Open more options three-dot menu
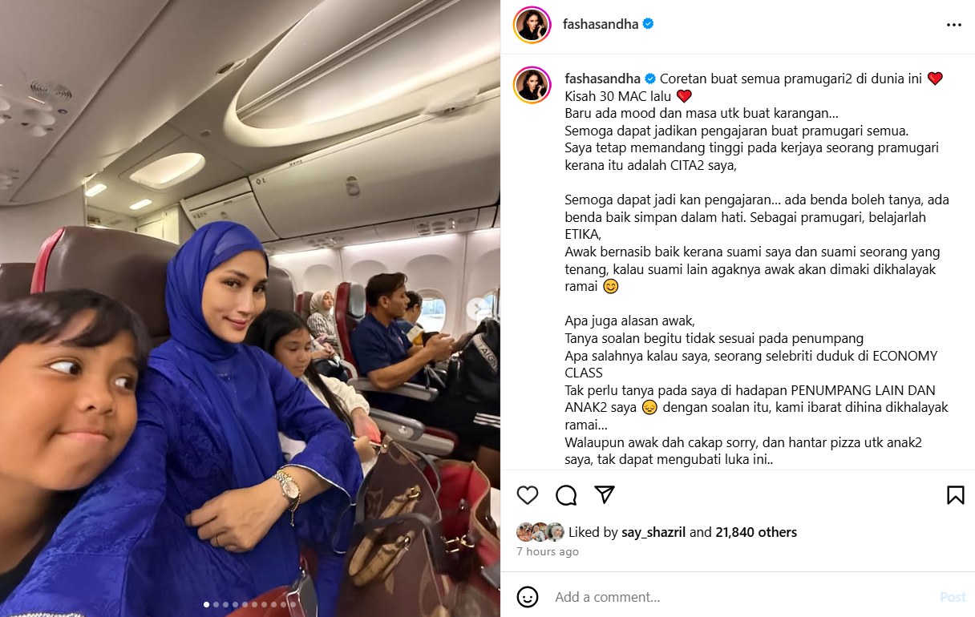The image size is (975, 617). click(x=953, y=25)
